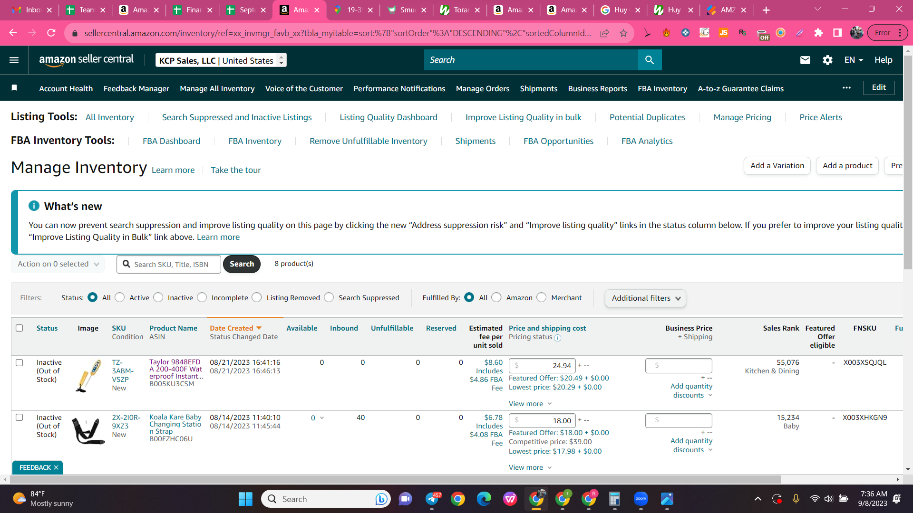
Task: Open A-to-z Guarantee Claims menu item
Action: (740, 89)
